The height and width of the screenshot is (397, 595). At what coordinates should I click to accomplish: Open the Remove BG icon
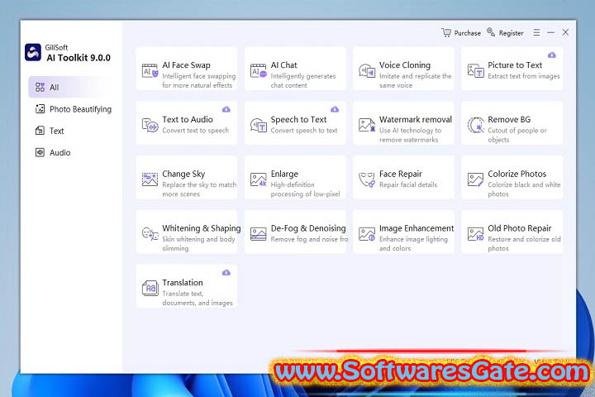[x=475, y=125]
